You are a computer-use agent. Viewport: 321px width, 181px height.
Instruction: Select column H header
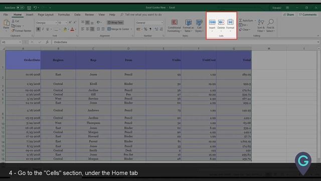(269, 48)
